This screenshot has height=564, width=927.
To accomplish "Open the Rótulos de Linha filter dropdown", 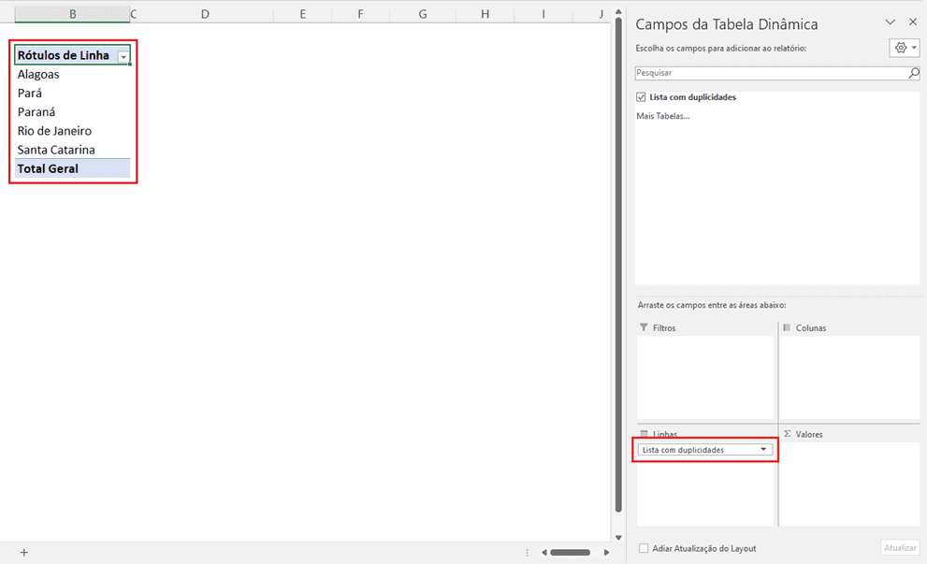I will coord(123,57).
